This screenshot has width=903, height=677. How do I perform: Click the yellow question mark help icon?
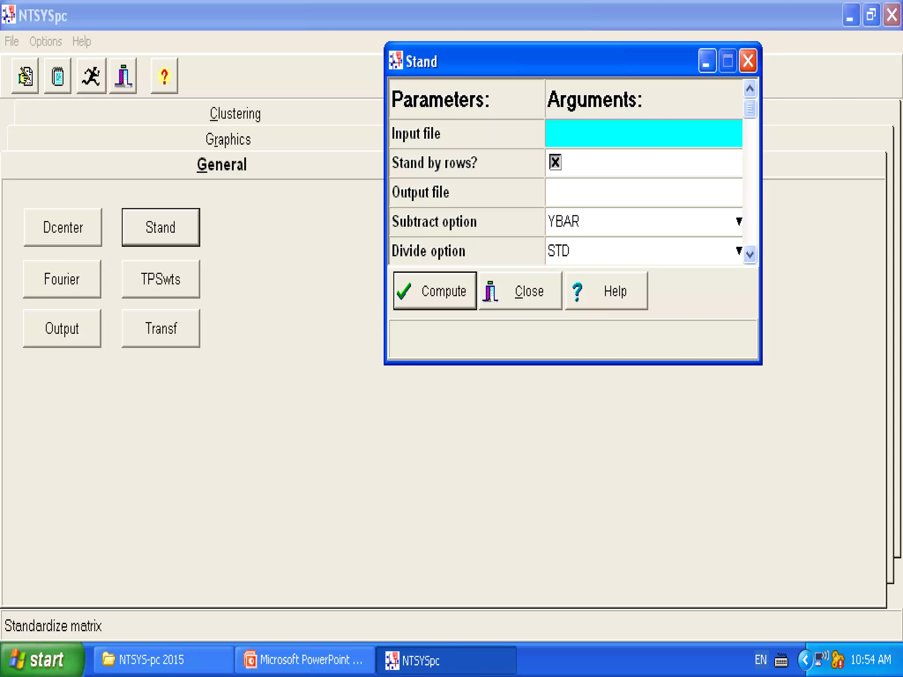point(164,76)
